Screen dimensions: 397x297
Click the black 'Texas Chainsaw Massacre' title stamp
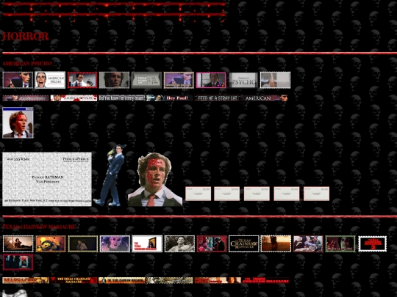(x=244, y=243)
